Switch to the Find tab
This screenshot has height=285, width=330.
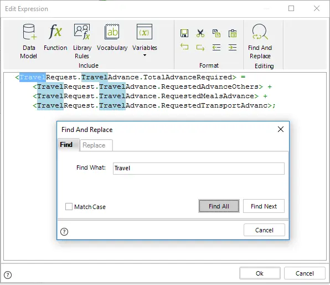click(x=69, y=145)
